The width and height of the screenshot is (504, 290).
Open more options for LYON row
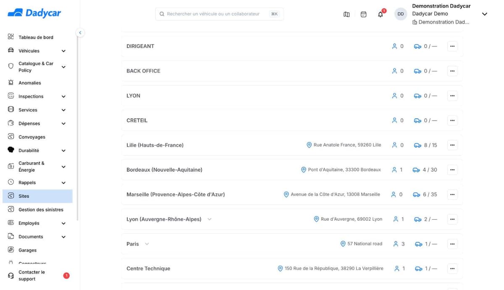coord(452,96)
